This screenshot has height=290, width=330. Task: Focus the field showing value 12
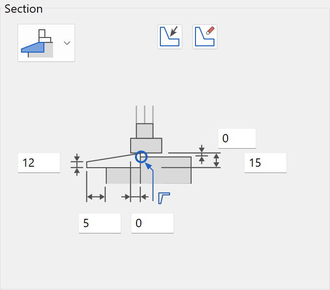pos(39,163)
